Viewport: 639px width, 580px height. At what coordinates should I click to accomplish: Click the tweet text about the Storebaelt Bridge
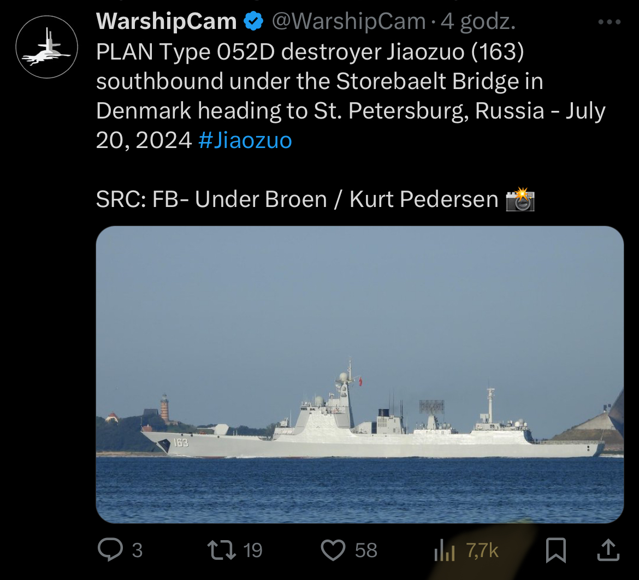319,82
